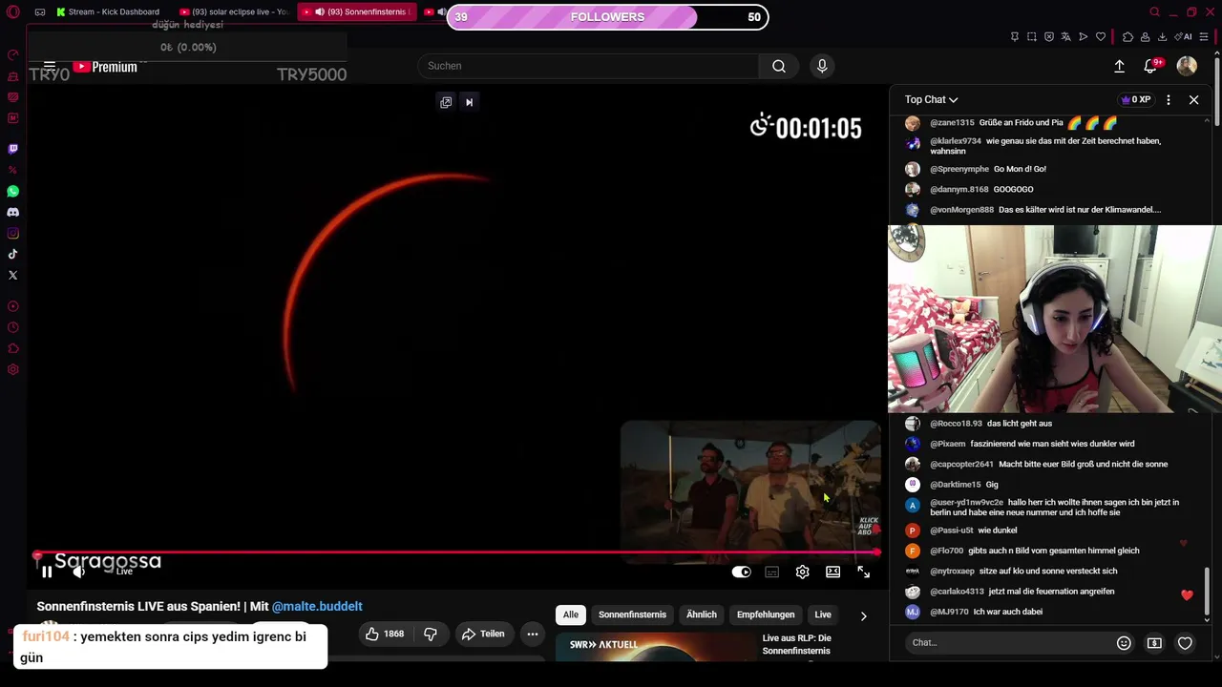Start voice search with microphone
This screenshot has width=1222, height=687.
tap(822, 66)
